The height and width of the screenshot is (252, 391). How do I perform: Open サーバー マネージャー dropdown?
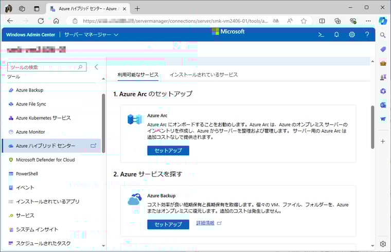point(91,34)
